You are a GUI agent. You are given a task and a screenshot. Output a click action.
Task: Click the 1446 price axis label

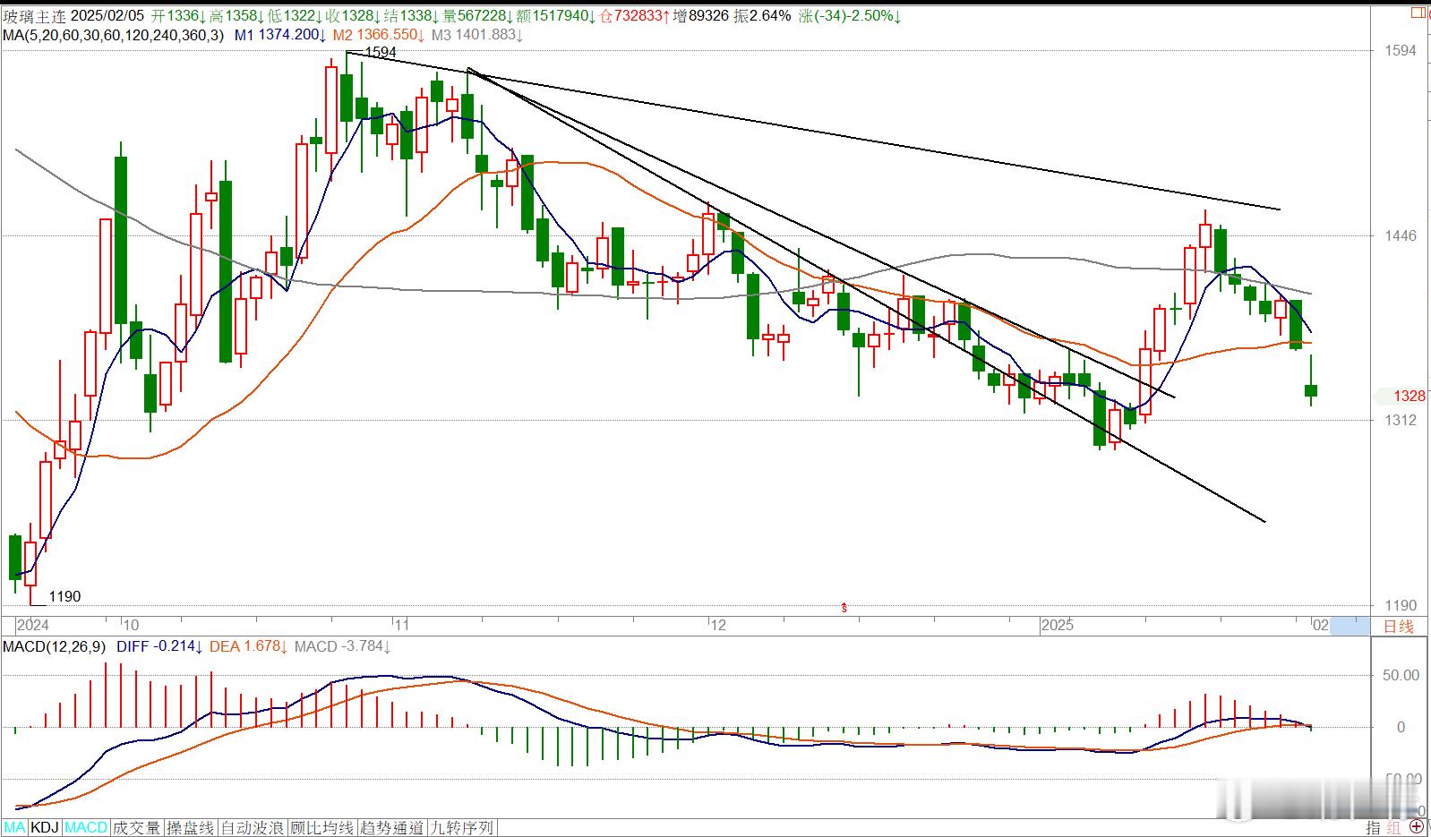tap(1400, 235)
